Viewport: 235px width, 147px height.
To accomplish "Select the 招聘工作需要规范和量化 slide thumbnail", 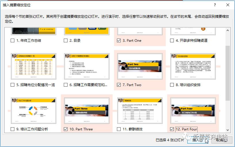I will [x=87, y=66].
